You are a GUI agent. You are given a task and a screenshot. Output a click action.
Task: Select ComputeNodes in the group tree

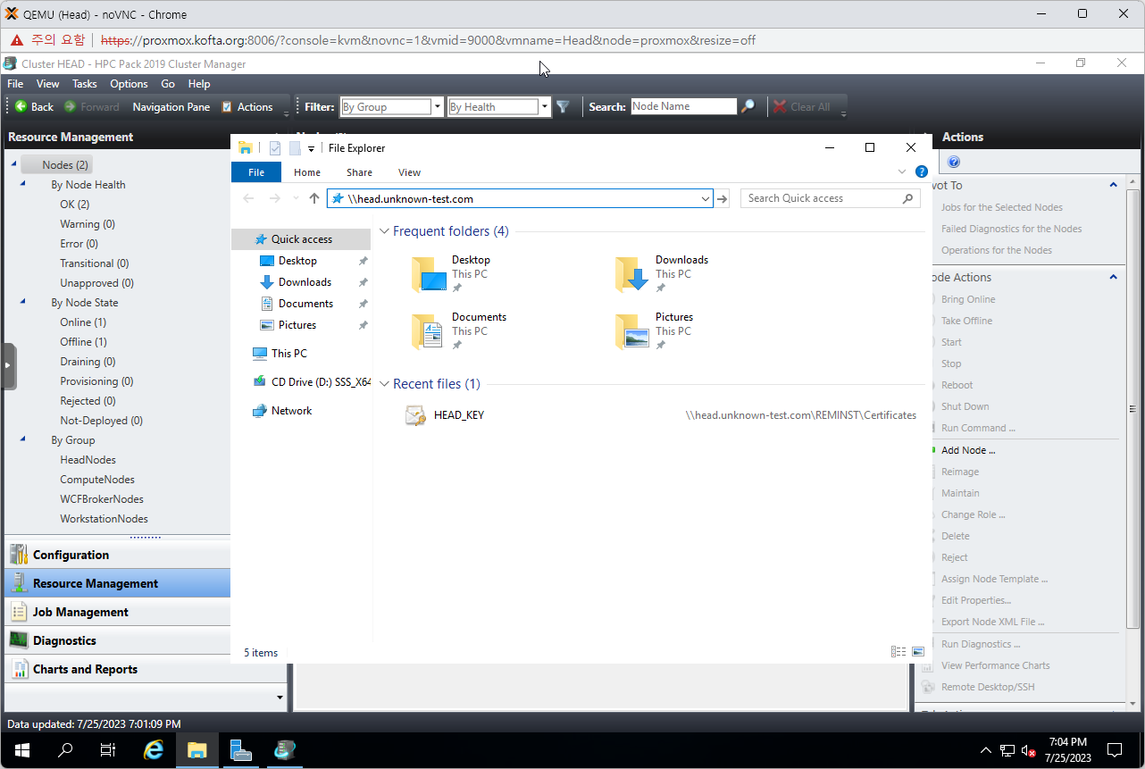tap(97, 480)
